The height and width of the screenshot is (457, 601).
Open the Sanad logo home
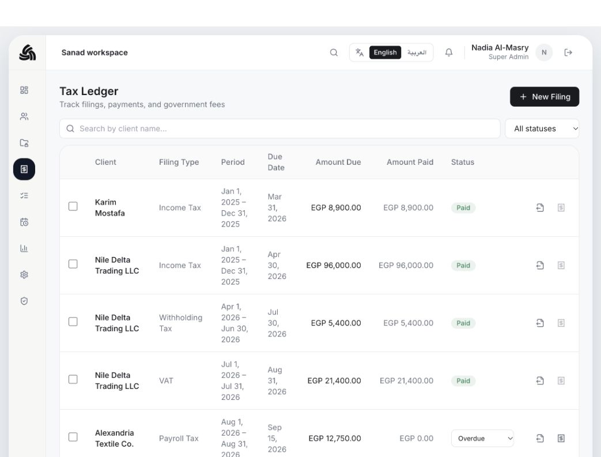pos(27,52)
